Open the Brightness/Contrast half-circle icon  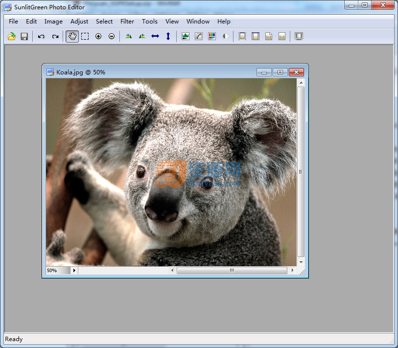click(225, 36)
